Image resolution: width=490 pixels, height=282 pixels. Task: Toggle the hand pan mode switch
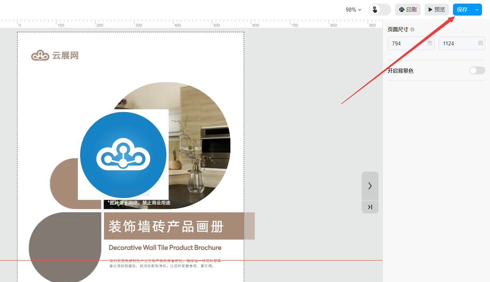(x=380, y=10)
